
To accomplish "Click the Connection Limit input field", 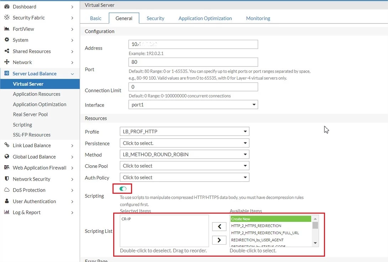I will [x=193, y=87].
